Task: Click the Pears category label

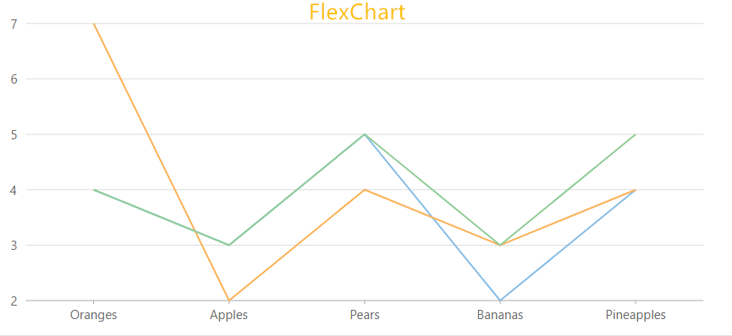Action: tap(365, 315)
